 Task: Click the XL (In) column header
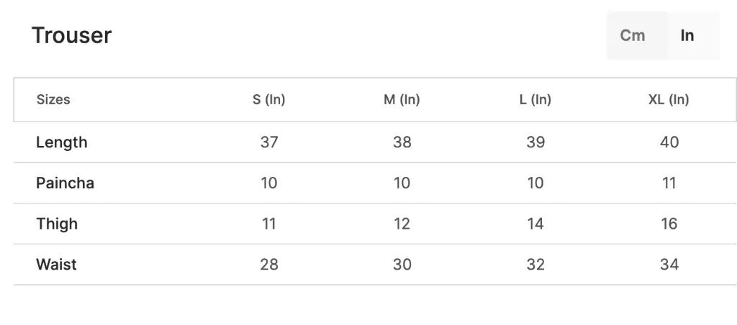pyautogui.click(x=669, y=99)
